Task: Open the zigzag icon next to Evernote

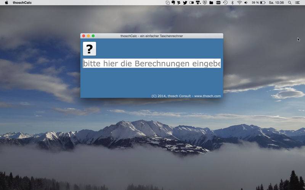Action: 179,3
